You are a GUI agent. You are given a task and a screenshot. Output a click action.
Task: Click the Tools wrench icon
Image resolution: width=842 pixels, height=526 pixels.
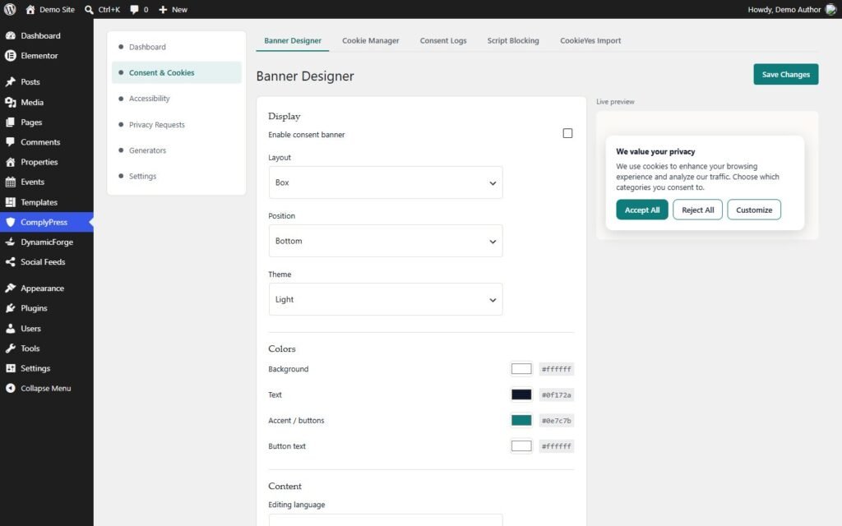pos(10,348)
